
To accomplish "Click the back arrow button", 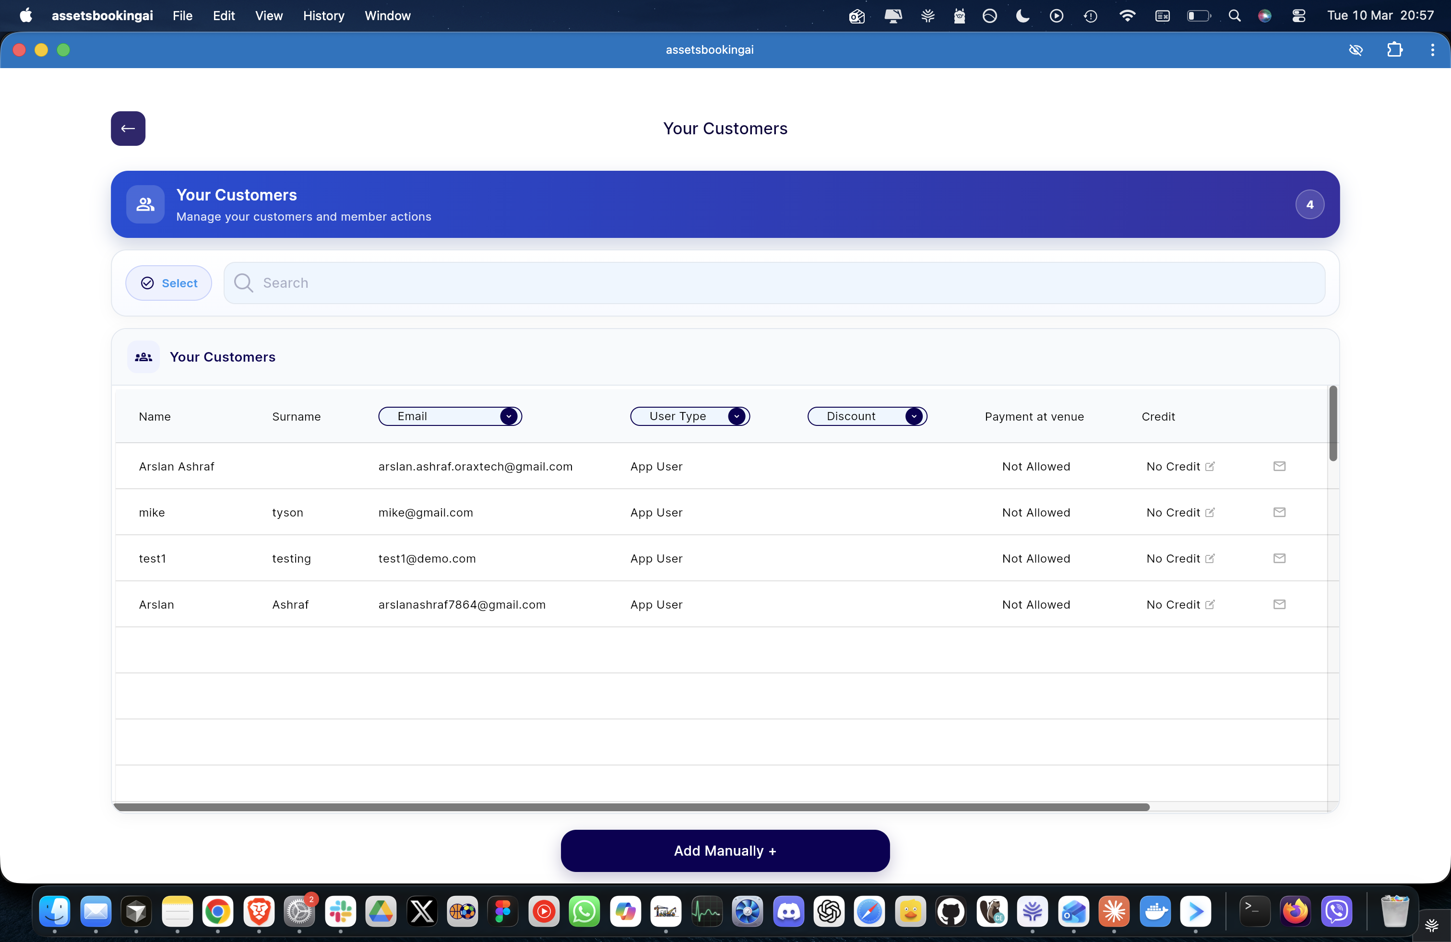I will 128,129.
